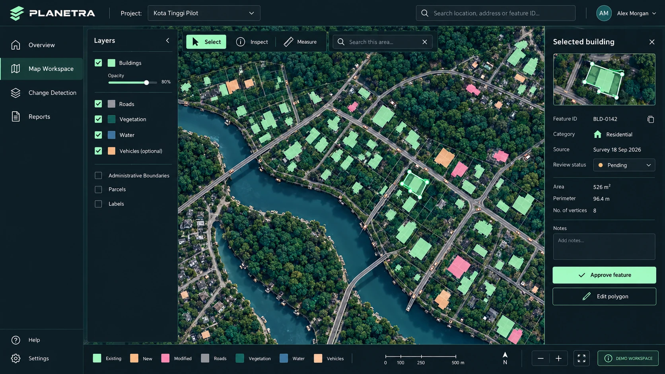
Task: Click the Edit polygon button
Action: pos(604,296)
